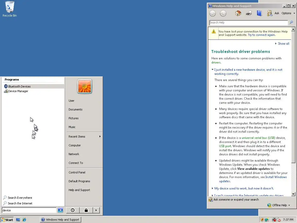Select Windows Help and Support taskbar button
The width and height of the screenshot is (297, 223).
point(60,220)
